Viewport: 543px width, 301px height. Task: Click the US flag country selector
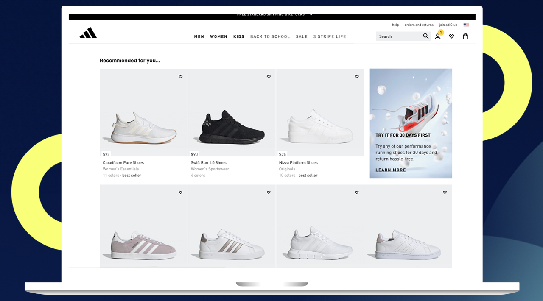point(466,25)
